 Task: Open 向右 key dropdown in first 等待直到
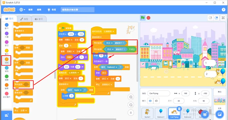pos(109,43)
